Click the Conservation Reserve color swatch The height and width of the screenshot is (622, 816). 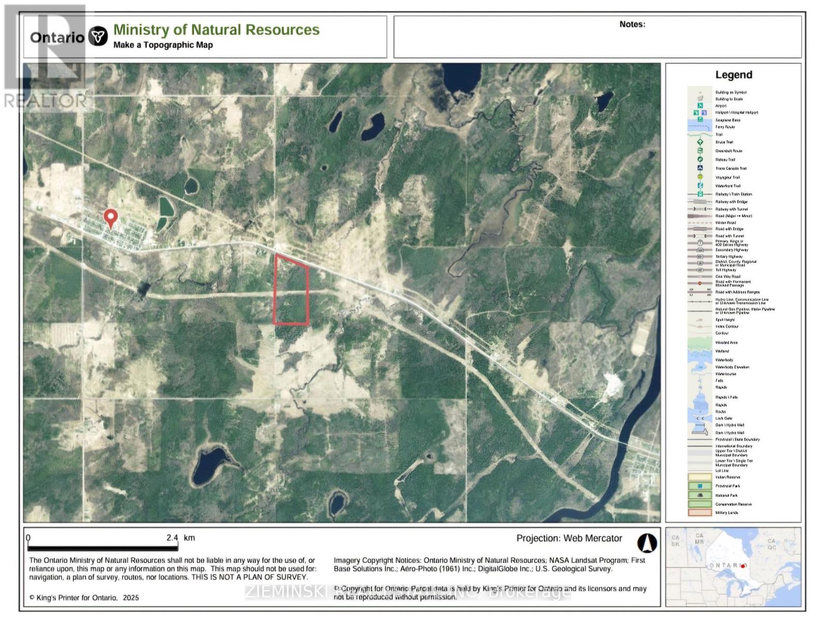[700, 504]
